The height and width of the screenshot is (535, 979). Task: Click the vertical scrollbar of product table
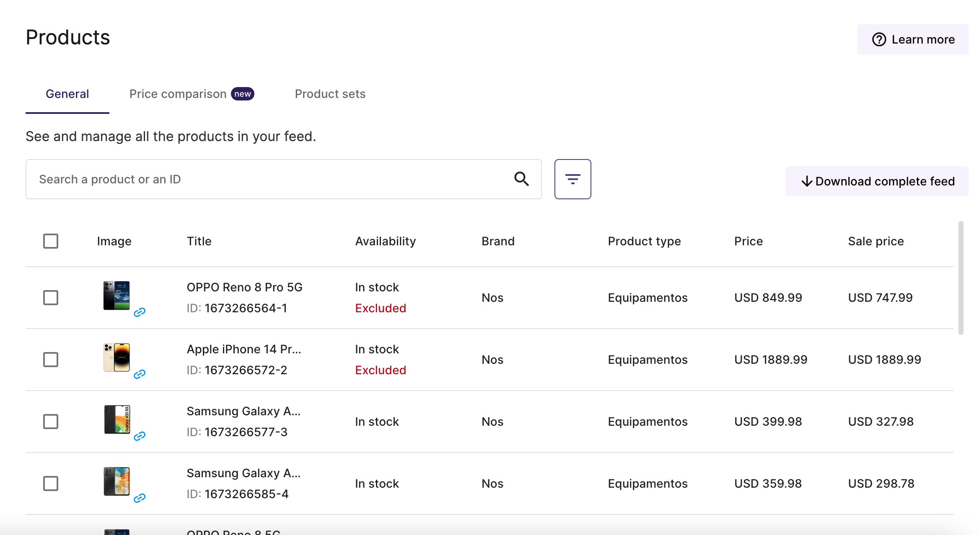tap(961, 278)
